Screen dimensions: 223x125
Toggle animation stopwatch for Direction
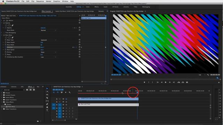(x=6, y=47)
